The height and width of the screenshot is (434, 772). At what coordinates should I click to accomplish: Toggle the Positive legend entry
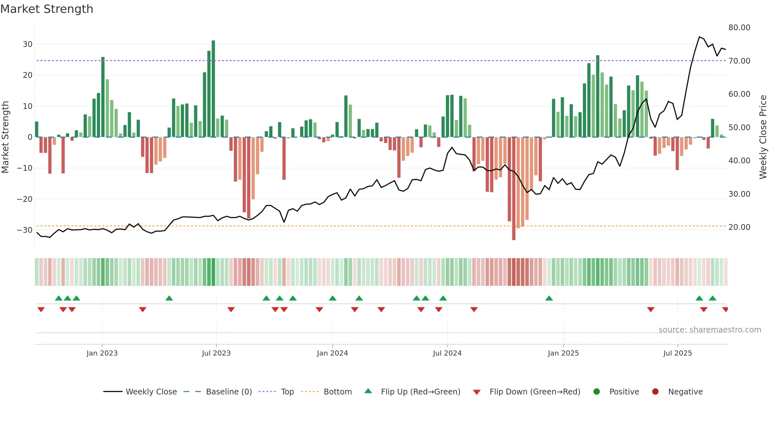(x=616, y=392)
